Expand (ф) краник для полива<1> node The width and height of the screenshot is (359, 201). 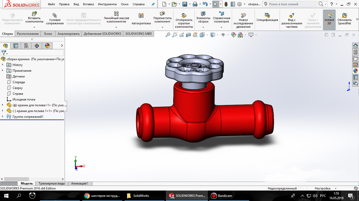tap(3, 105)
